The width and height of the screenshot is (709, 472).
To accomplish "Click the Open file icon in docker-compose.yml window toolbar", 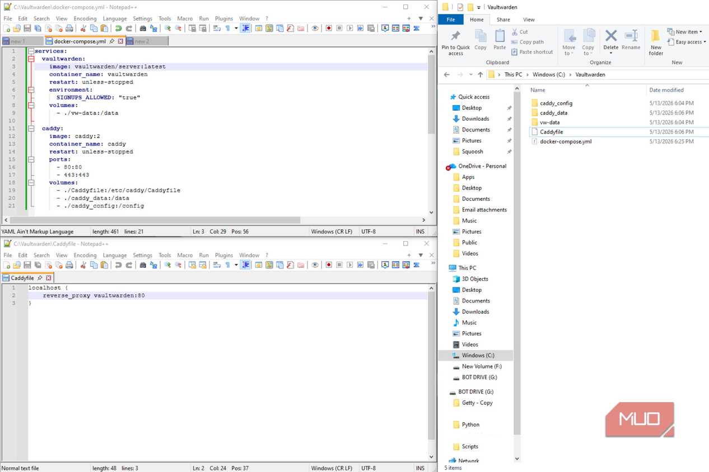I will pyautogui.click(x=17, y=28).
